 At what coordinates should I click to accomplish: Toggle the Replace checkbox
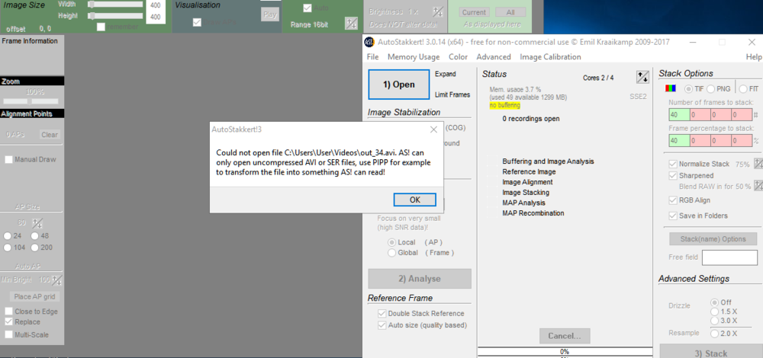point(8,322)
